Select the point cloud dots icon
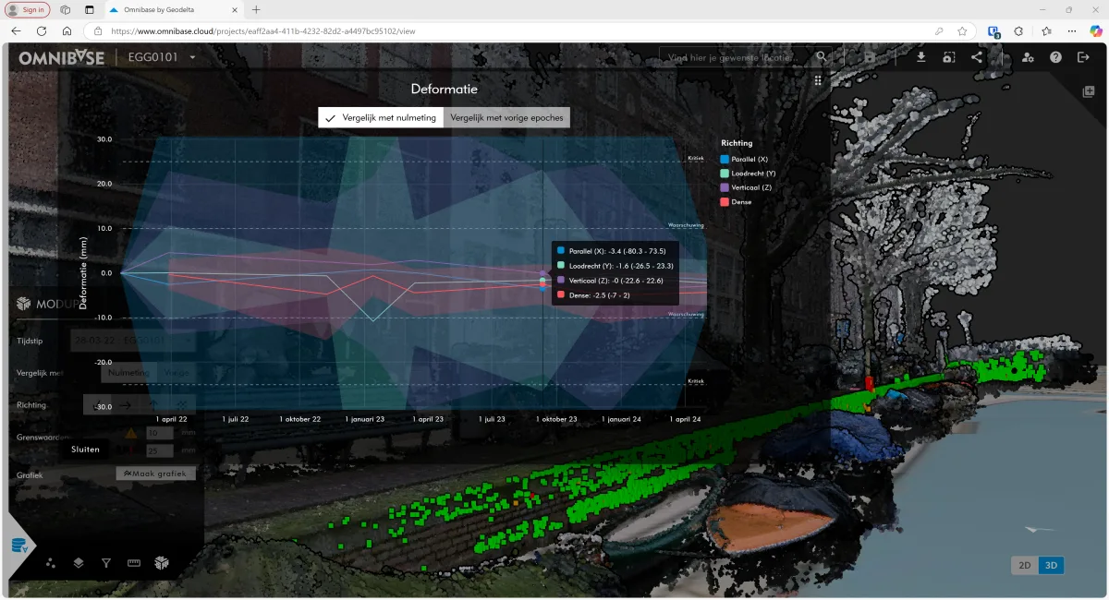This screenshot has width=1109, height=600. tap(50, 562)
